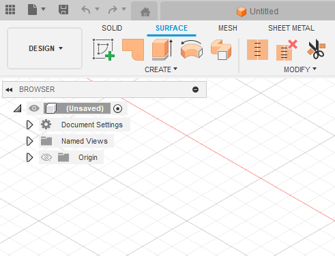
Task: Open the MODIFY menu dropdown
Action: 300,69
